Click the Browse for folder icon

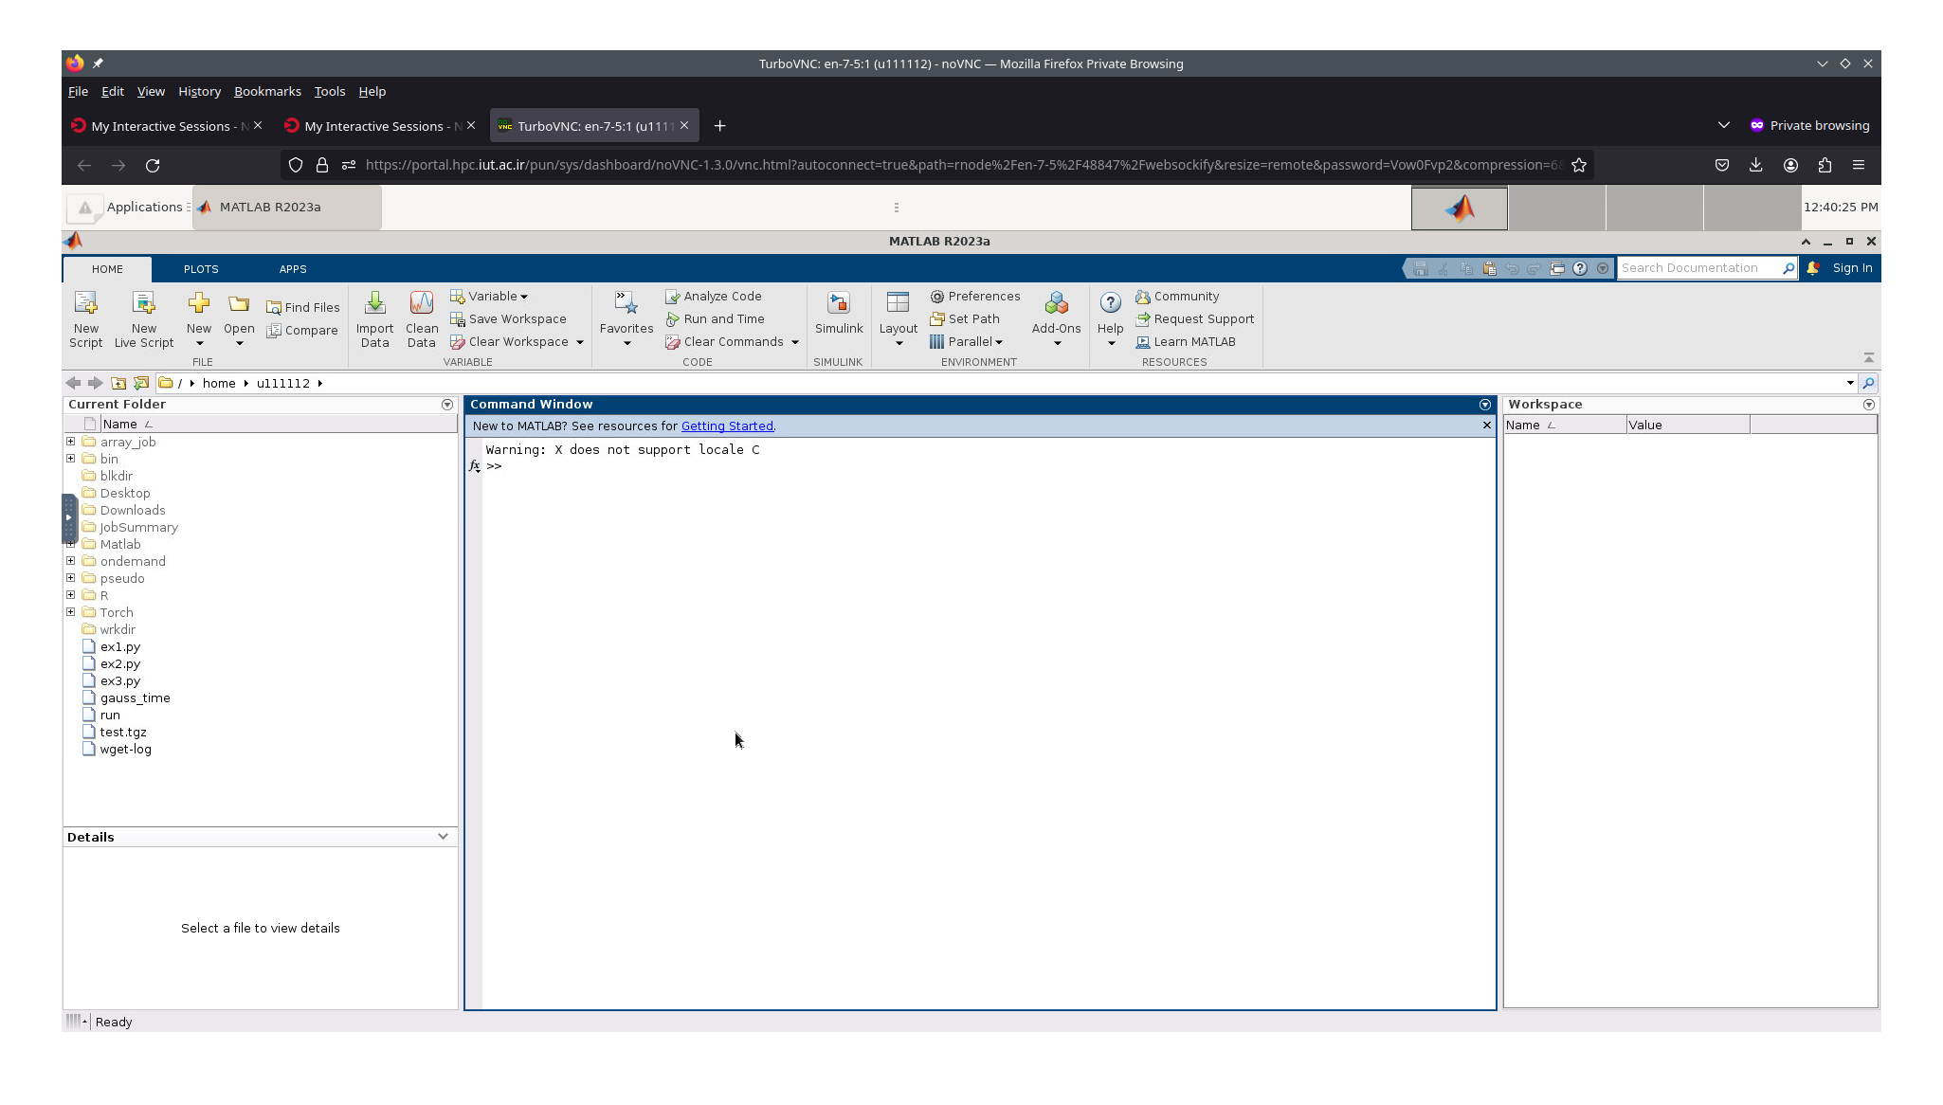tap(141, 383)
